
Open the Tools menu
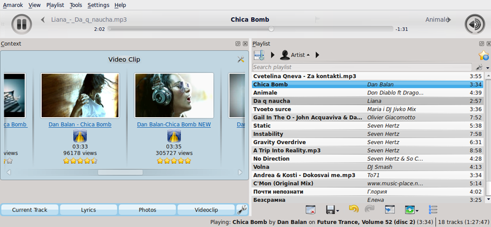coord(75,5)
